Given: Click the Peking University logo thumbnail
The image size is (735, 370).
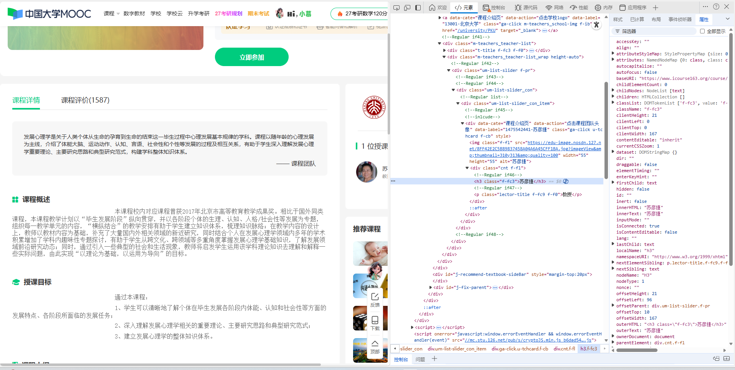Looking at the screenshot, I should pos(374,107).
